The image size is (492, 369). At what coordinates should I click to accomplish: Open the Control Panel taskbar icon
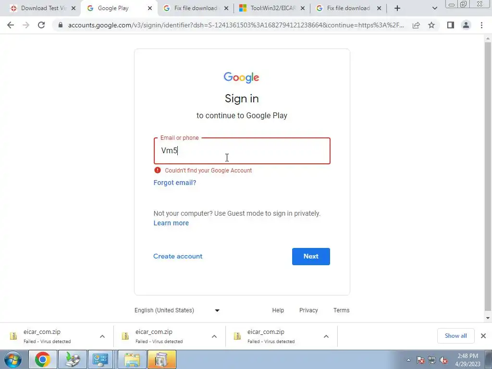100,359
